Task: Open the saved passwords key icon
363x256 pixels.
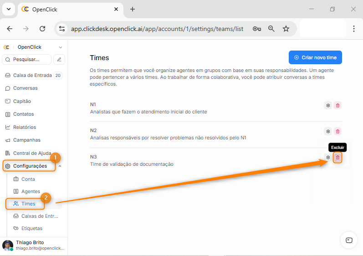Action: [257, 29]
